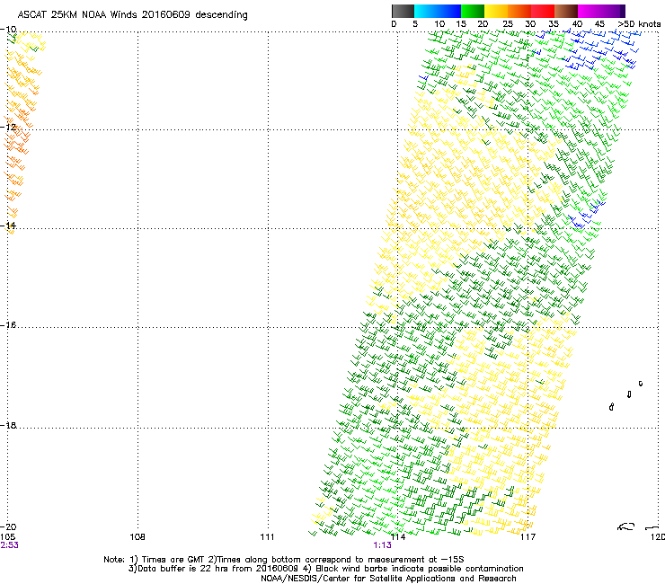Select the purple '1:13' swath time label
The image size is (665, 584).
383,545
